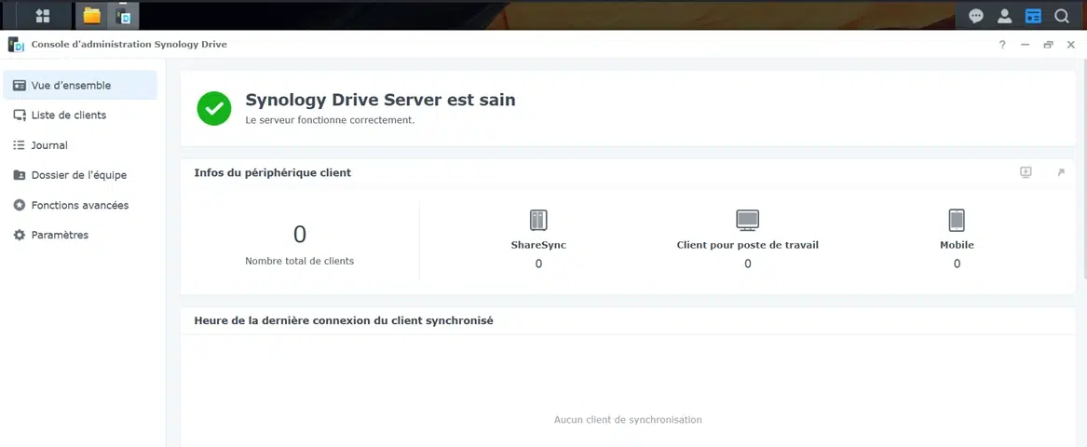The height and width of the screenshot is (447, 1087).
Task: Click the Paramètres gear icon
Action: [x=20, y=235]
